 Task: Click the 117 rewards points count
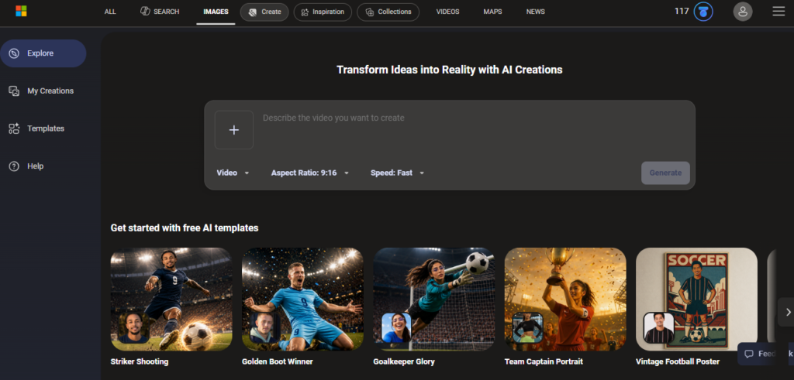pyautogui.click(x=682, y=11)
